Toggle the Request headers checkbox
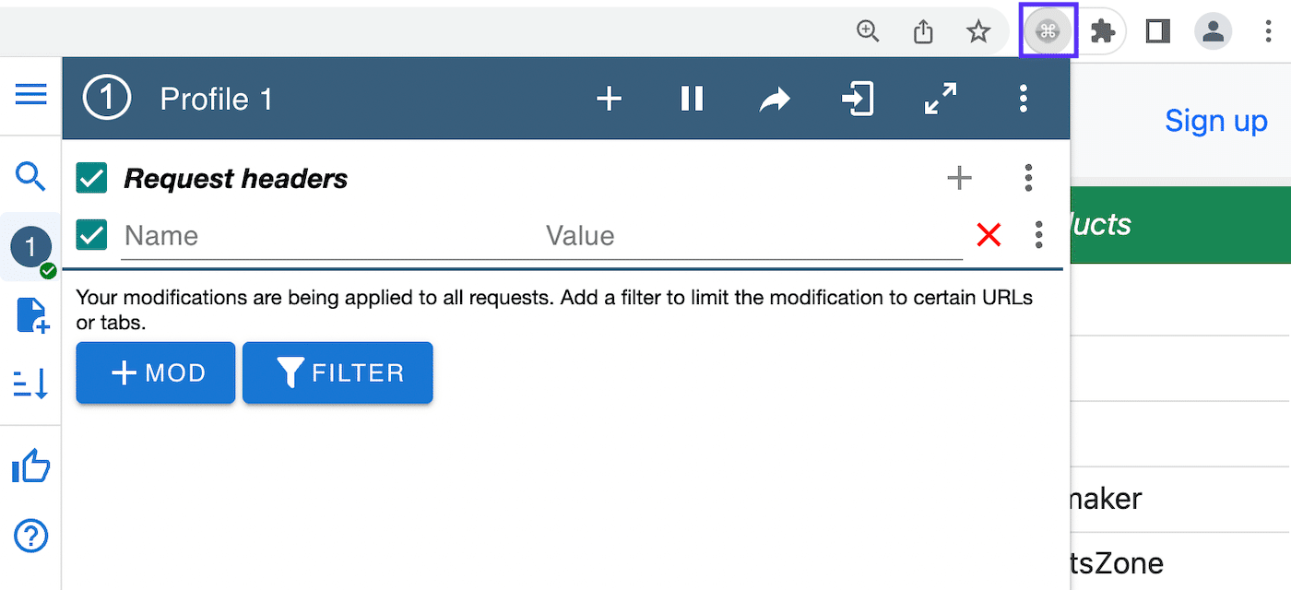Screen dimensions: 1291x590 91,178
